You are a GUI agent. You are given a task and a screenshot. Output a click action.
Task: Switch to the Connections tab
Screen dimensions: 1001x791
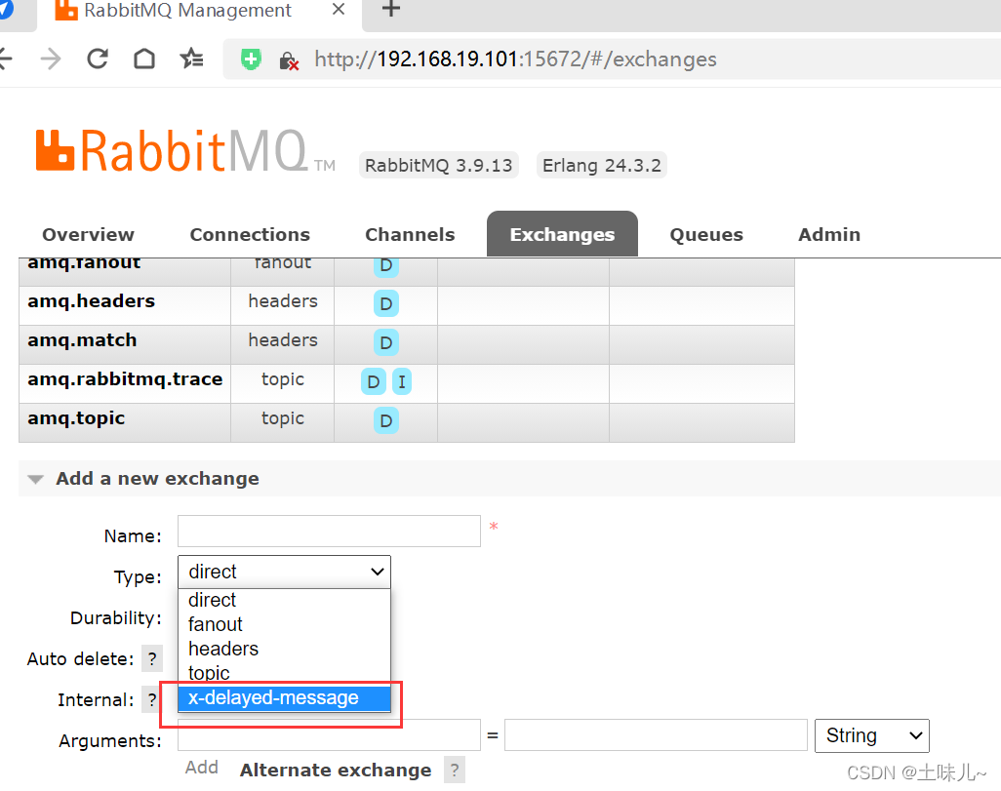click(x=250, y=234)
